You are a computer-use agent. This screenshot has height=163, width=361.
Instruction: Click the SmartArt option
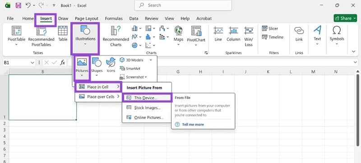coord(130,68)
